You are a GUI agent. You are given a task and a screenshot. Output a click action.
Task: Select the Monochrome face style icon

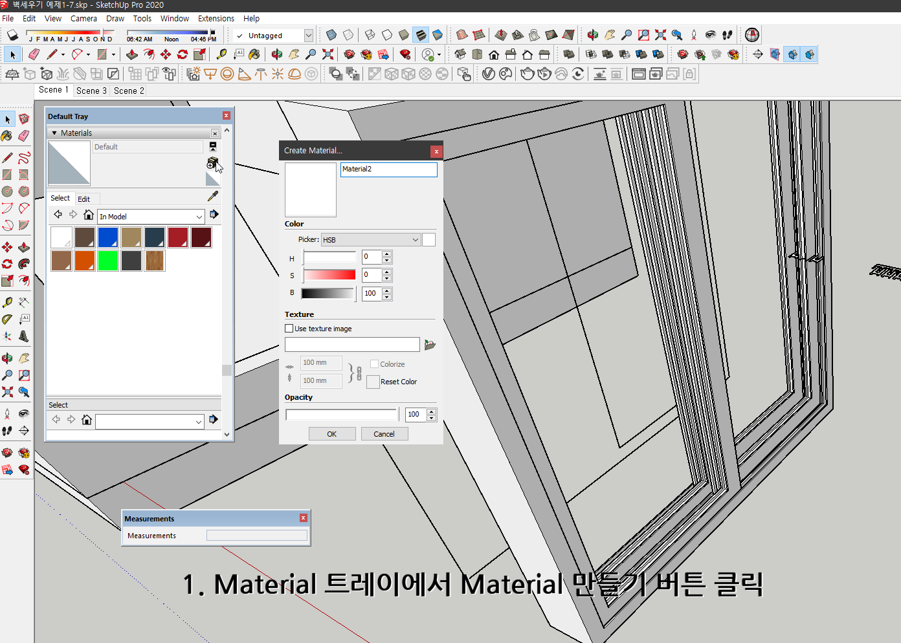click(438, 35)
